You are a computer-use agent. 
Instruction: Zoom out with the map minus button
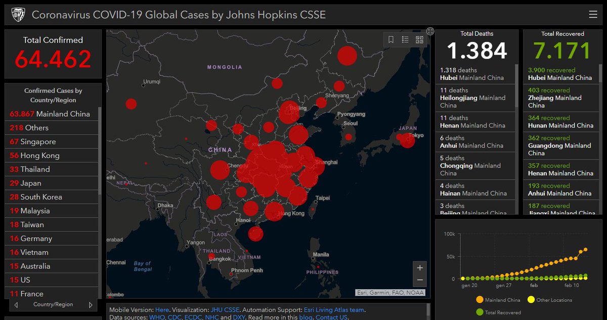420,280
